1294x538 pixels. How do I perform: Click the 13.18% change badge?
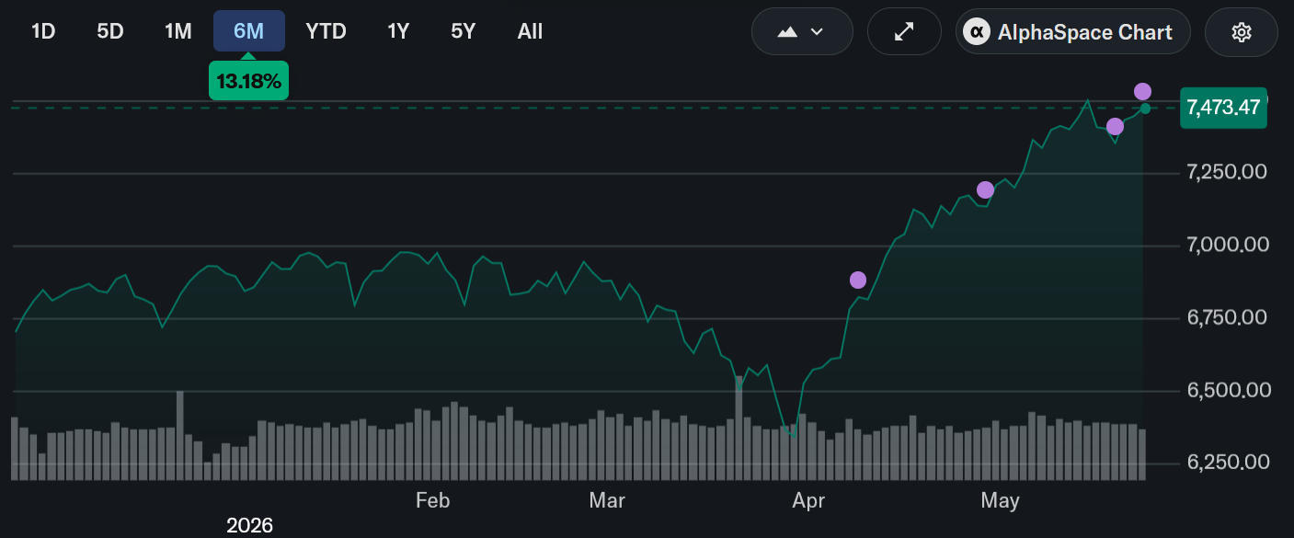coord(249,81)
